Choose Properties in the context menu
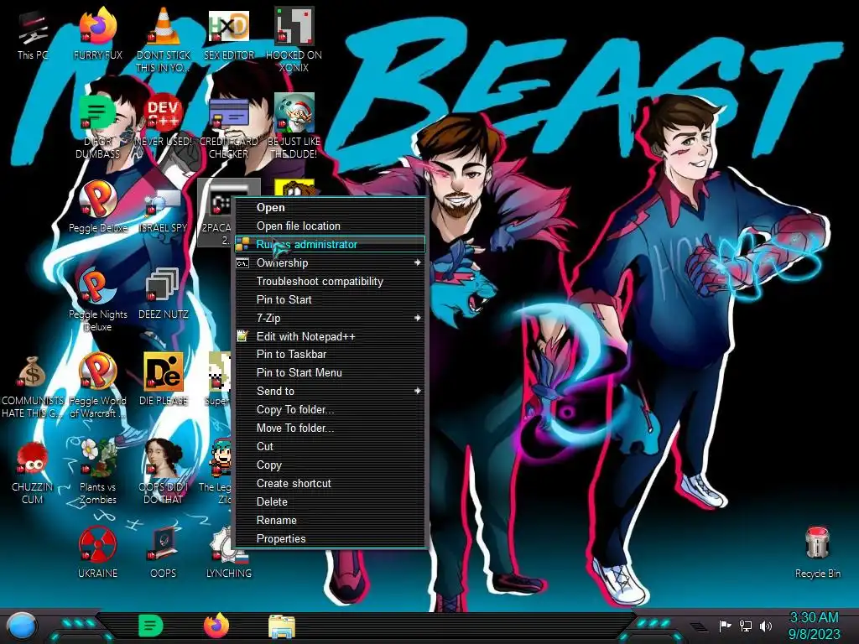This screenshot has height=644, width=859. [331, 539]
